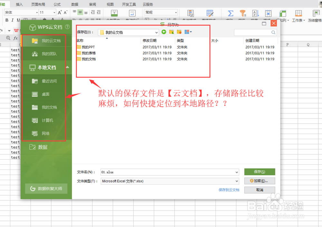
Task: Switch to the 页面布局 tab
Action: (x=38, y=4)
